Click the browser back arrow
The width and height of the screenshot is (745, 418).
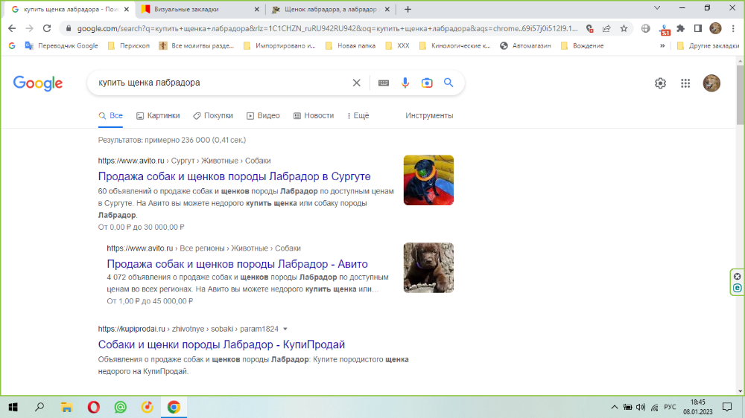point(12,28)
